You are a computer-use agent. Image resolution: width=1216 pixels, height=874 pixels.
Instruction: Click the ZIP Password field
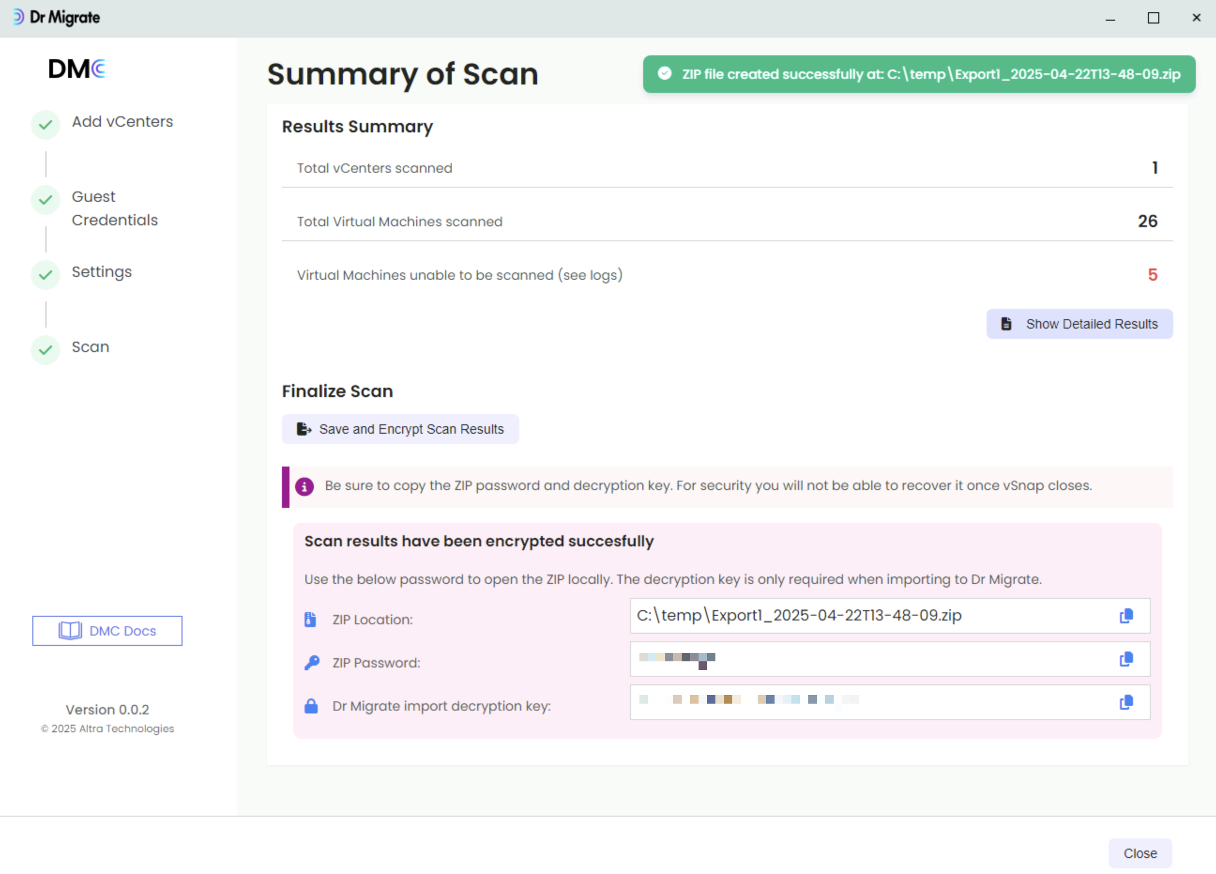(890, 659)
